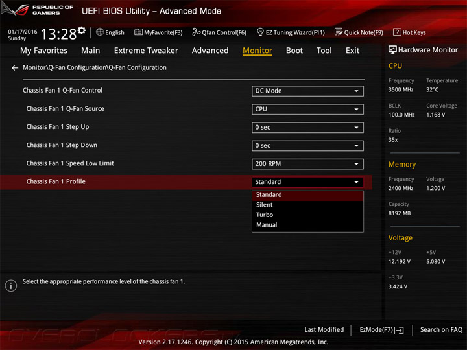Click +3.3V reading 3.424 V
The width and height of the screenshot is (467, 350).
[x=398, y=286]
